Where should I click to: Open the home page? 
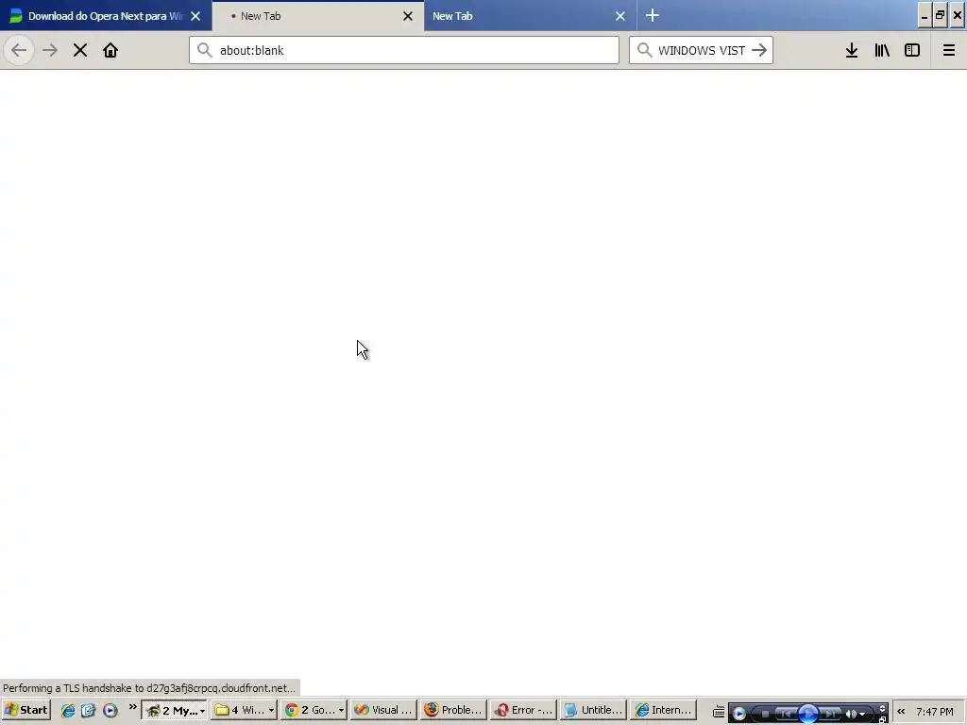110,50
